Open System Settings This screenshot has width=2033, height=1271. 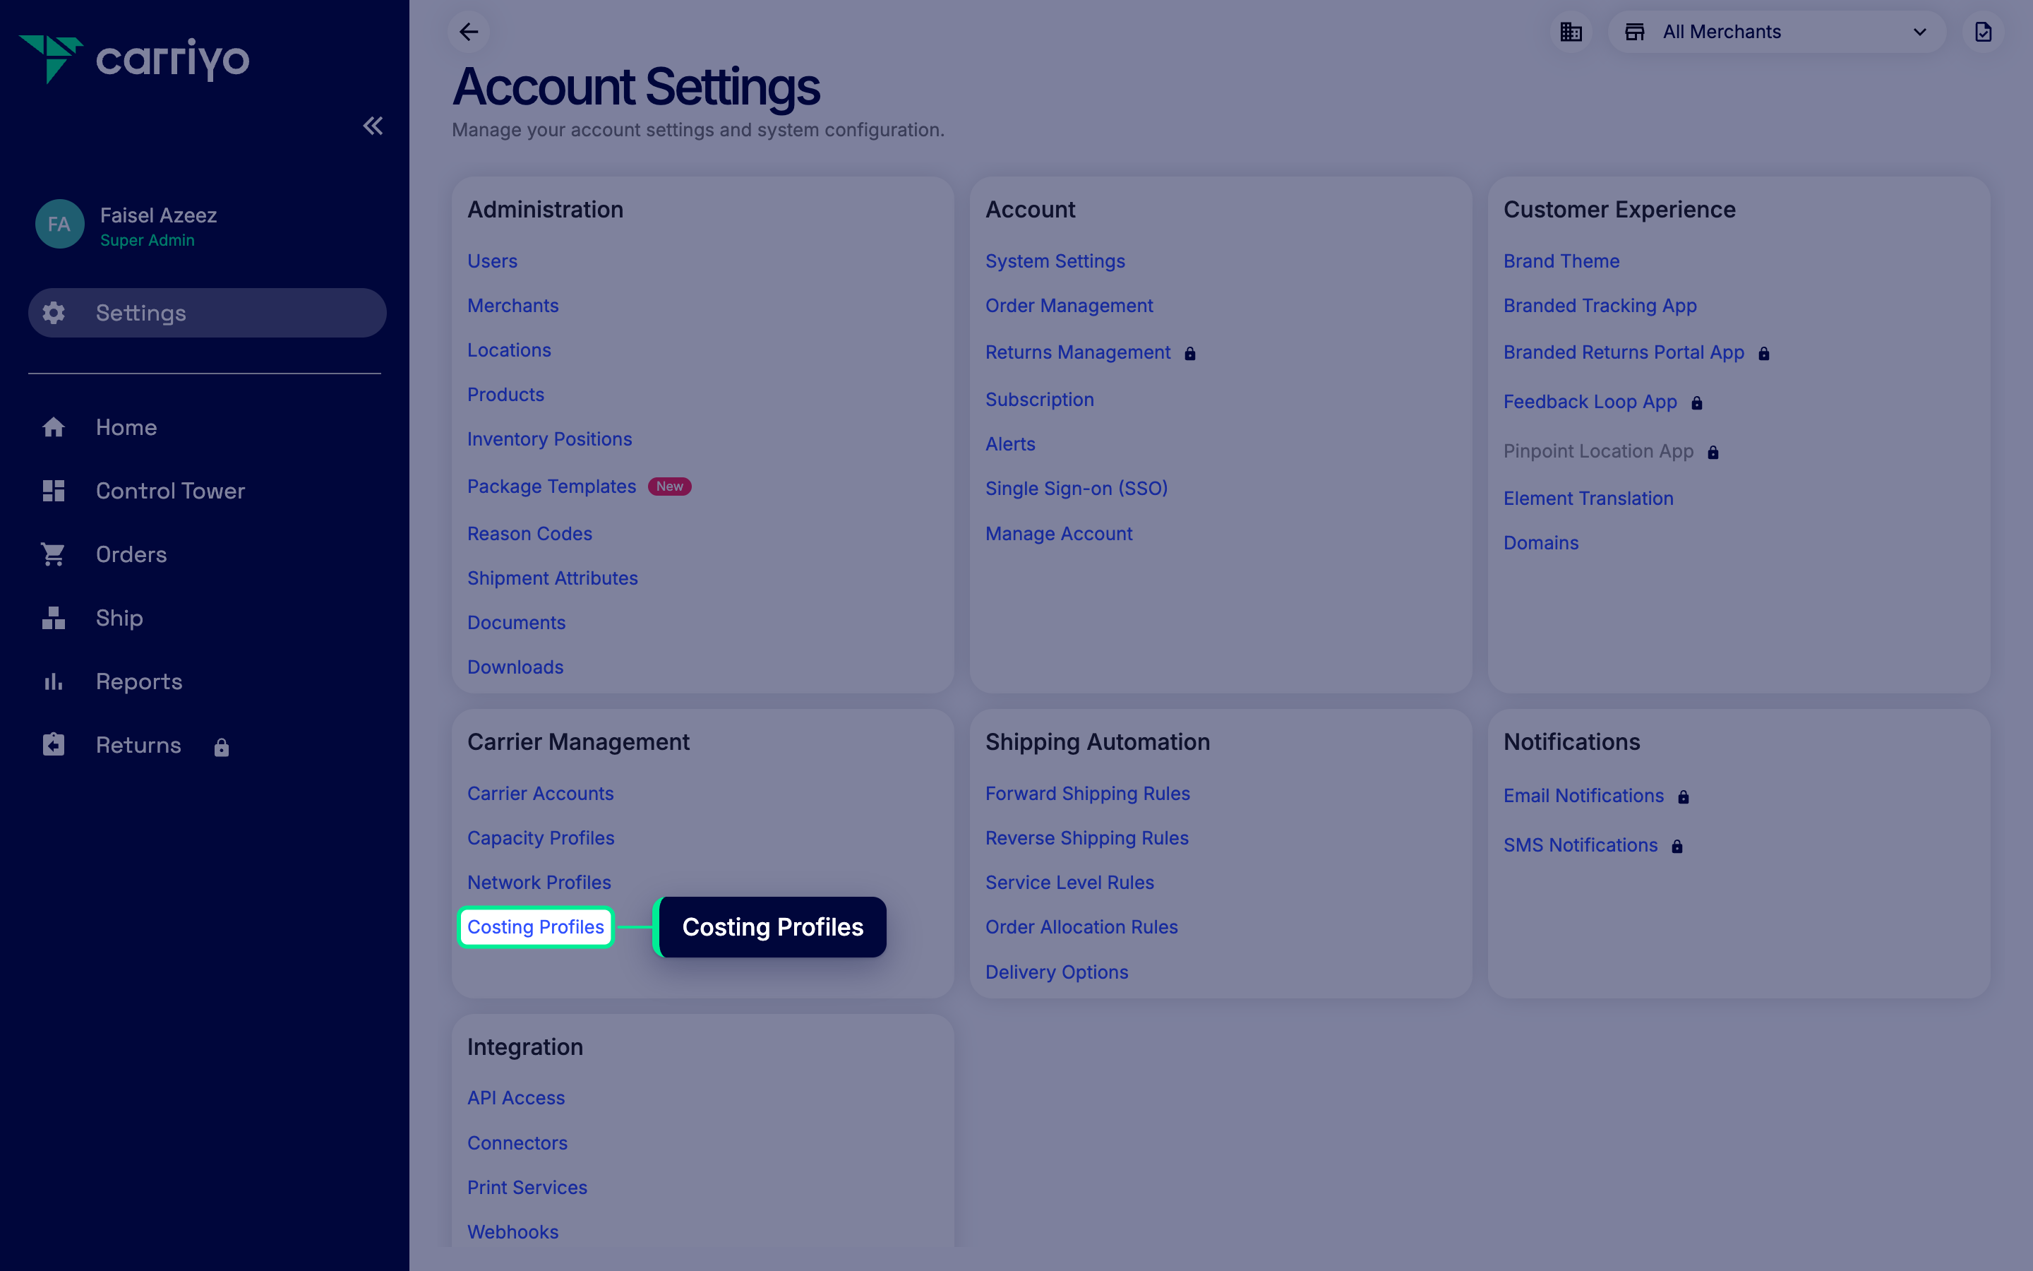pyautogui.click(x=1055, y=261)
